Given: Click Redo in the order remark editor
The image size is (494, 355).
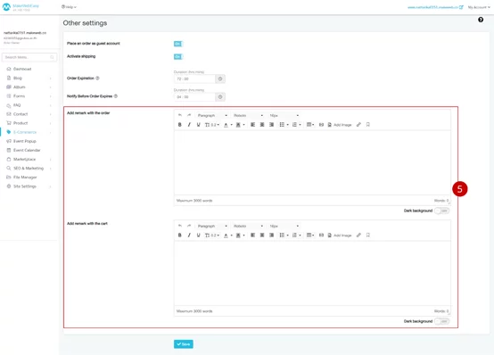Looking at the screenshot, I should click(189, 115).
